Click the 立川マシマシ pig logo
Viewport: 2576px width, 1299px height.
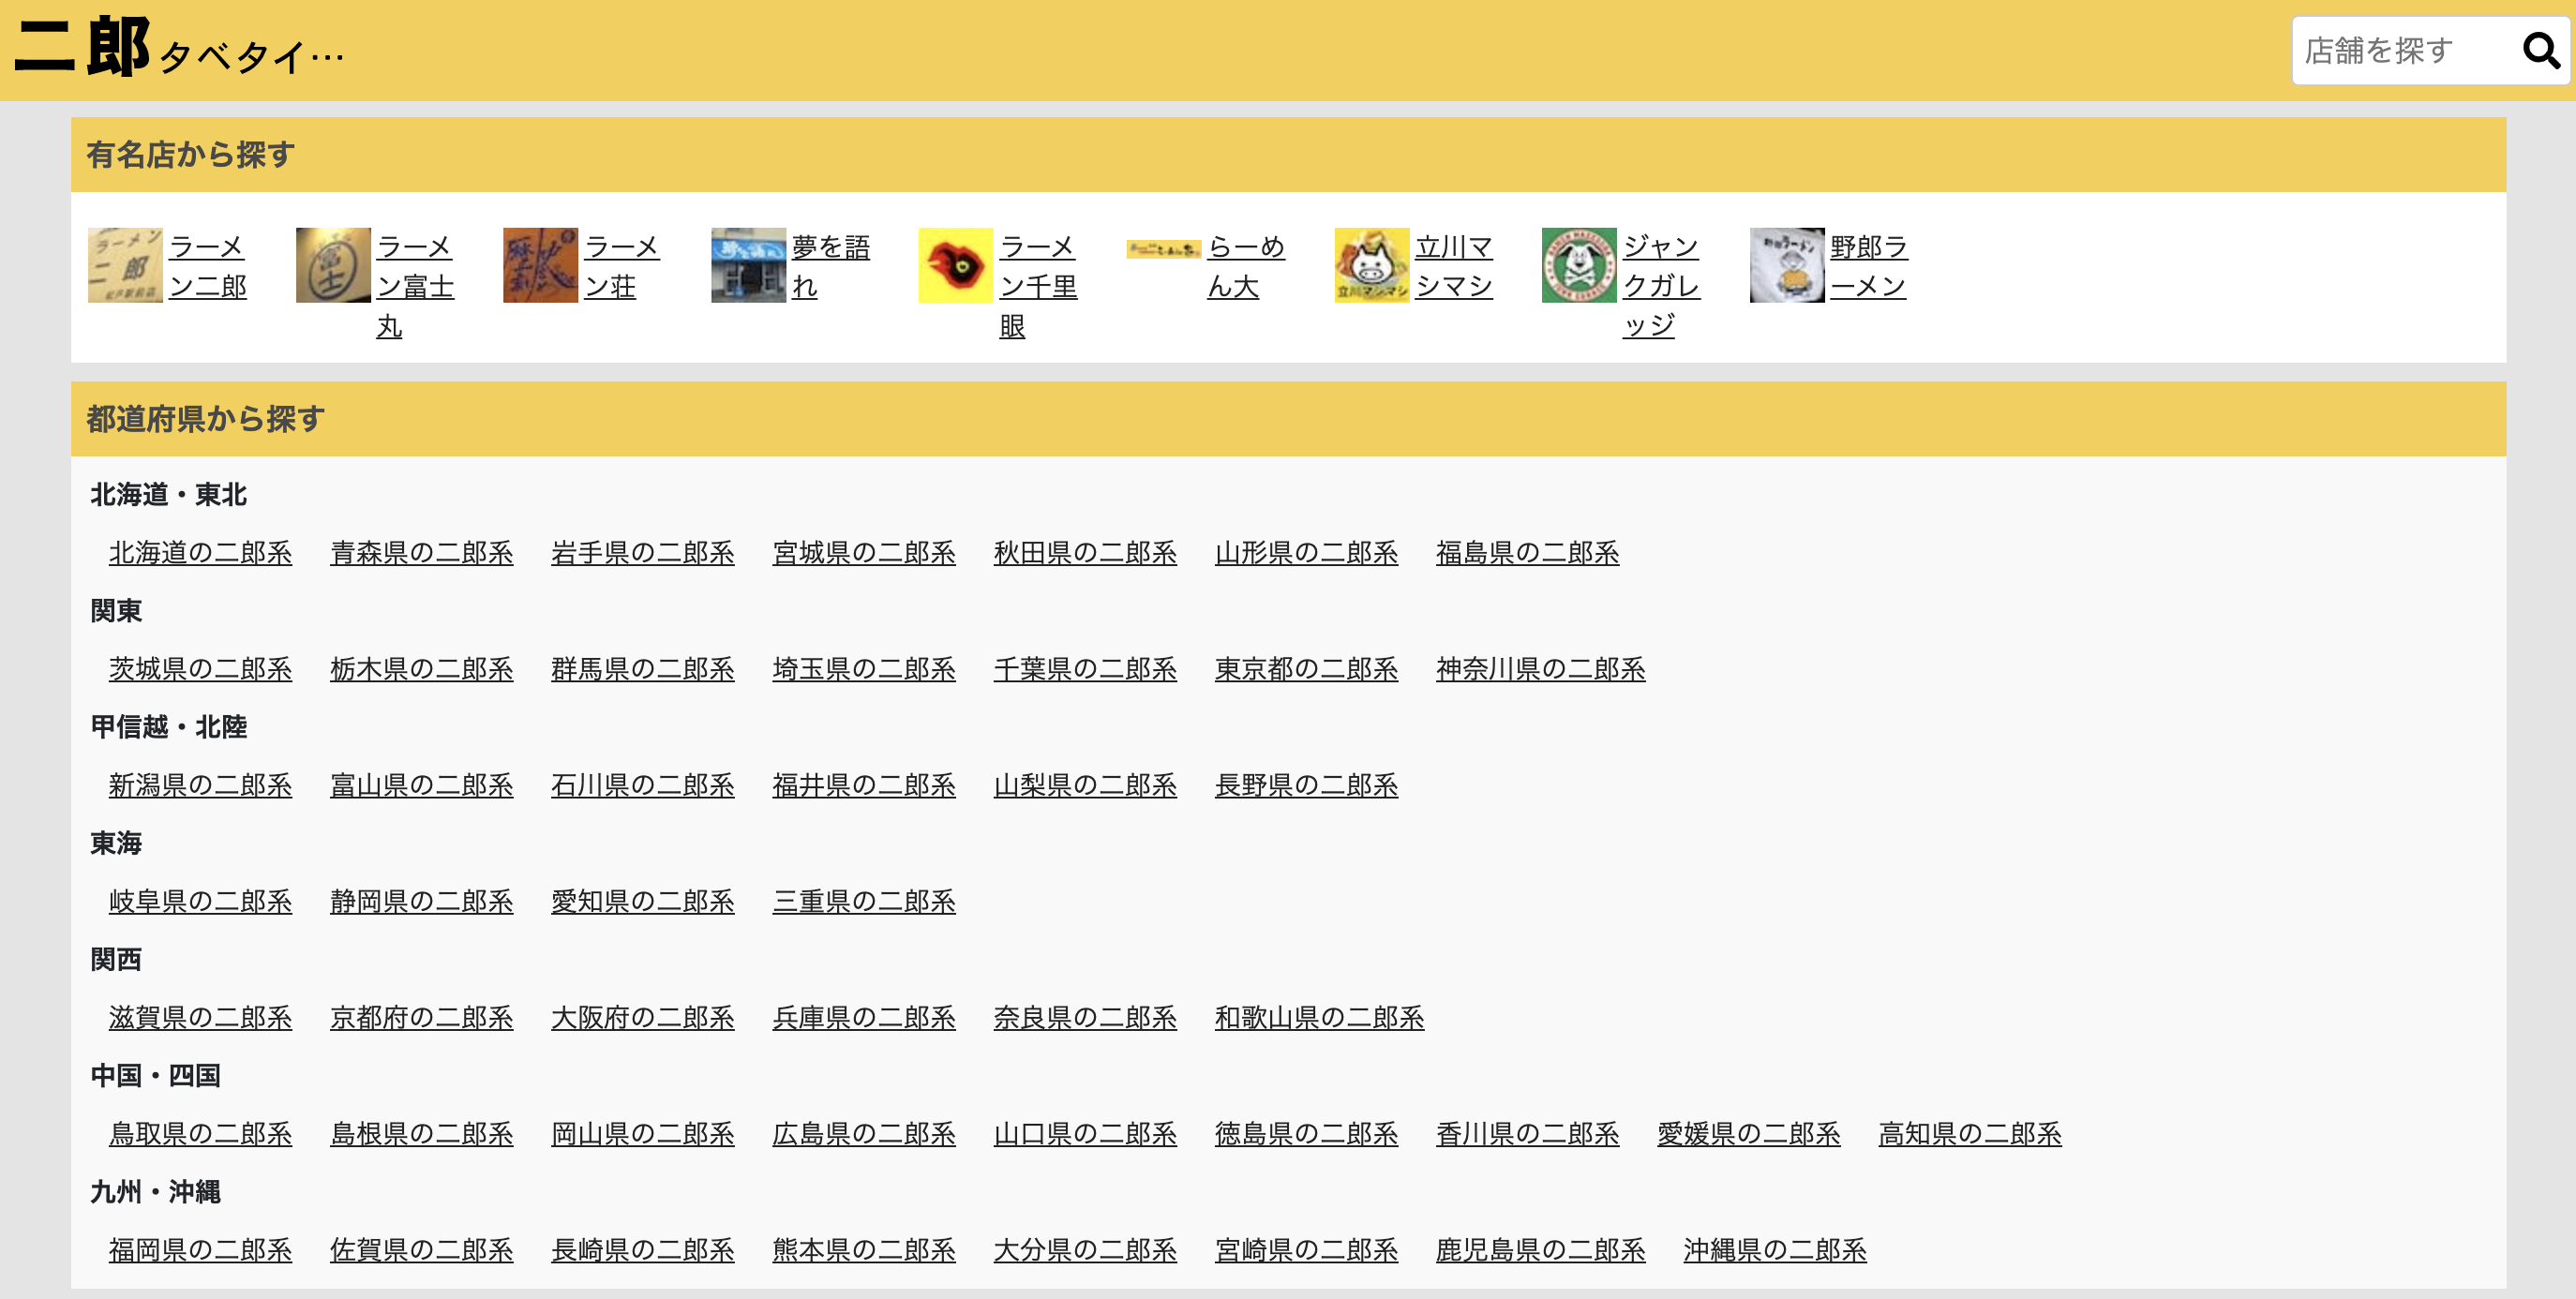(x=1371, y=265)
